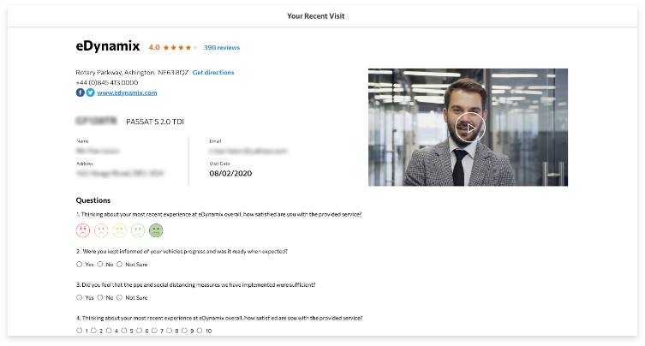645x346 pixels.
Task: Click the 4.0 rating score
Action: click(154, 48)
